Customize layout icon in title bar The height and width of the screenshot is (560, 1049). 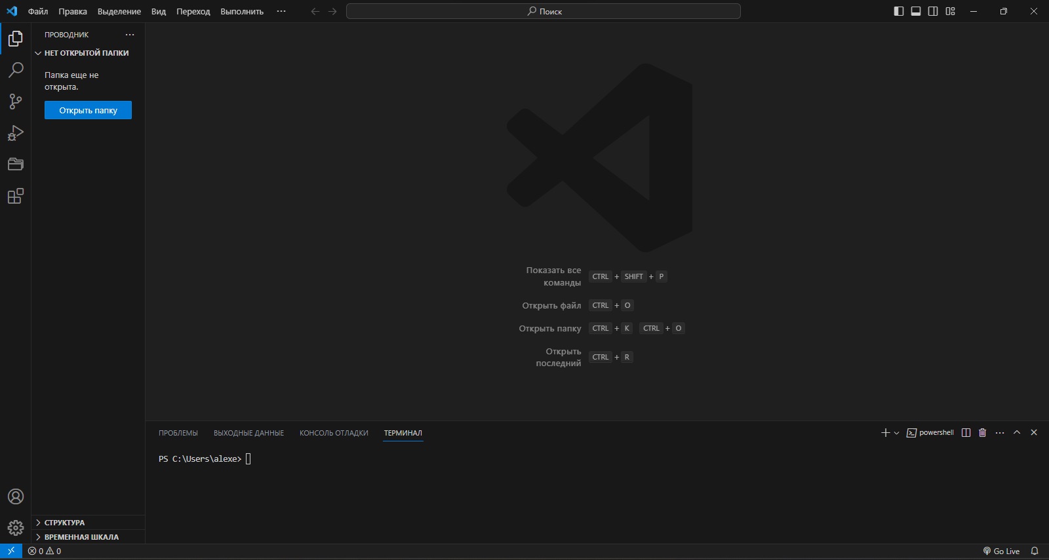(x=950, y=11)
